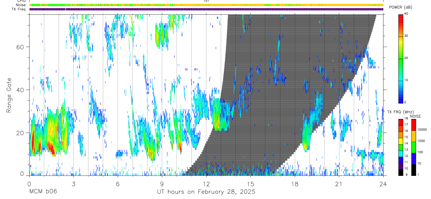The image size is (431, 199).
Task: Click the 'Noise' row label at top left
Action: click(x=21, y=5)
